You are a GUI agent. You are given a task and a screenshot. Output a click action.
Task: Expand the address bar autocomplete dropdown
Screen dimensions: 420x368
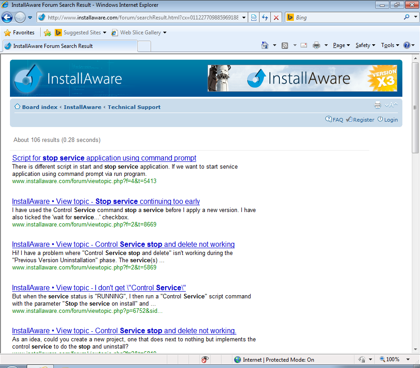(244, 18)
